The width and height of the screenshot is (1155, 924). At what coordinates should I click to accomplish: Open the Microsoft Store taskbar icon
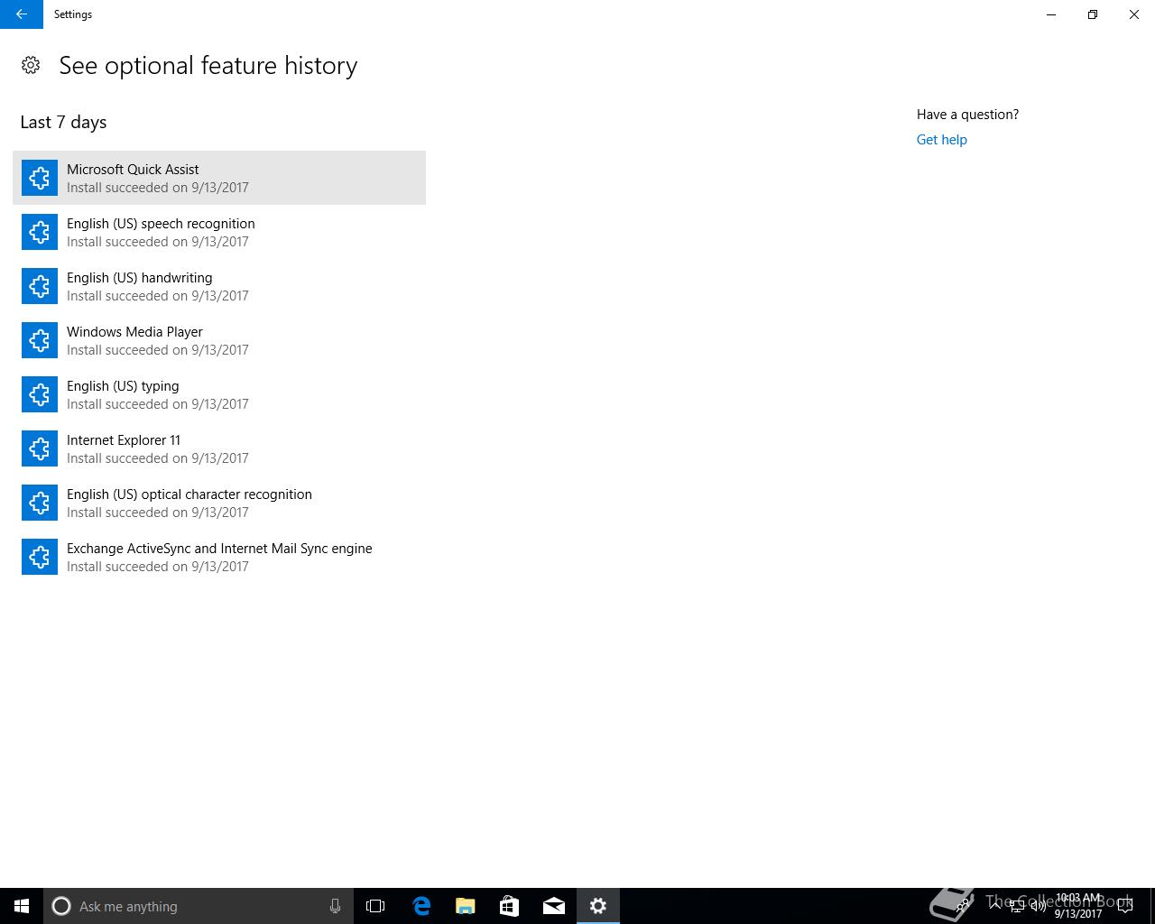point(510,906)
